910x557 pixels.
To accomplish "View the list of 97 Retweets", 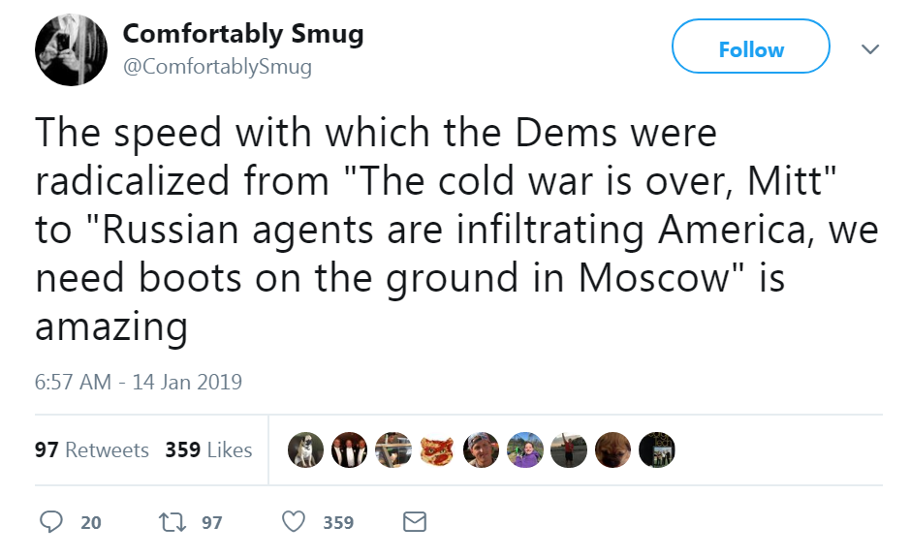I will tap(92, 449).
